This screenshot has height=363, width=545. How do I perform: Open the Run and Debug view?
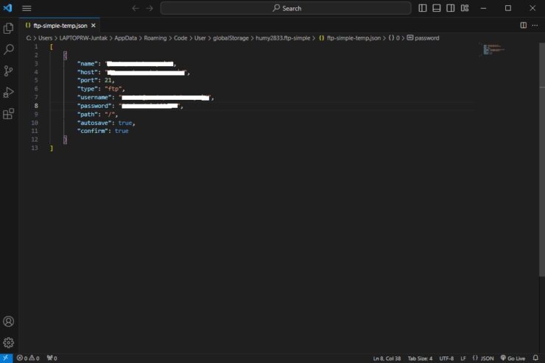(8, 93)
